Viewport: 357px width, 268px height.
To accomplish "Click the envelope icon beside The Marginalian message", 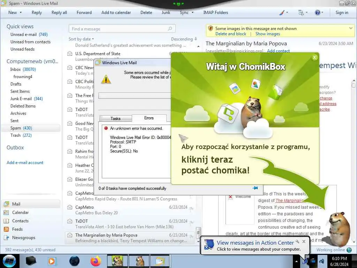I will pos(70,235).
